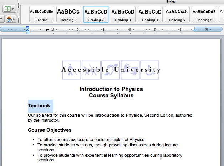Select the highlighted Heading 2 style
The height and width of the screenshot is (166, 224).
(x=96, y=15)
